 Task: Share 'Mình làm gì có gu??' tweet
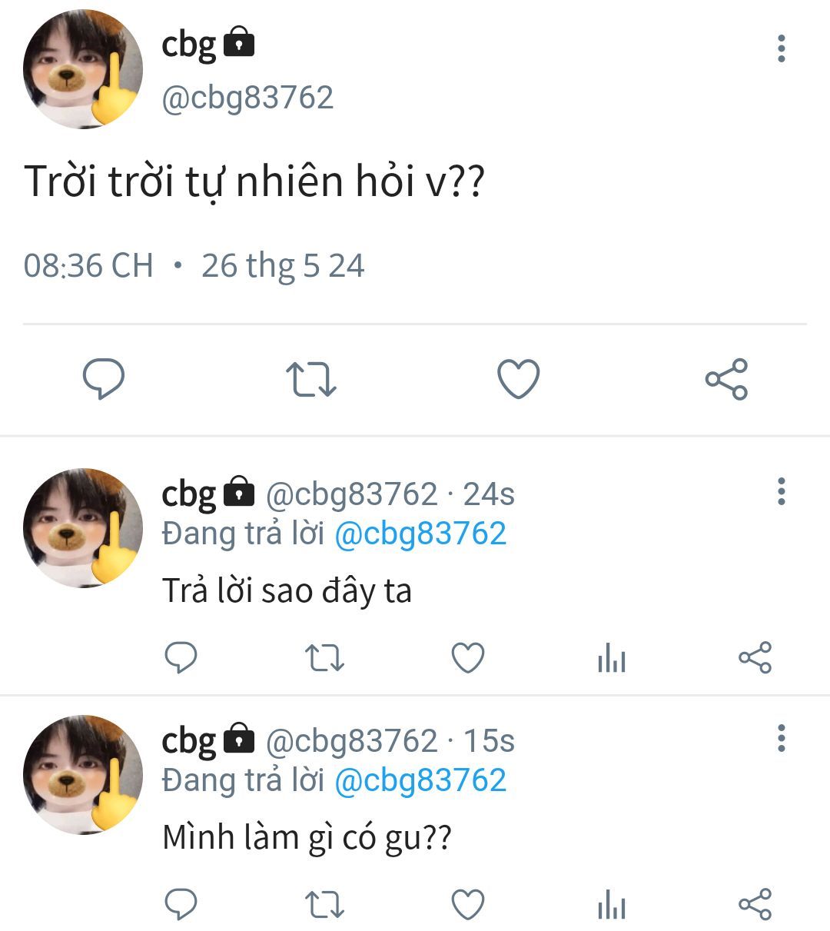coord(755,905)
